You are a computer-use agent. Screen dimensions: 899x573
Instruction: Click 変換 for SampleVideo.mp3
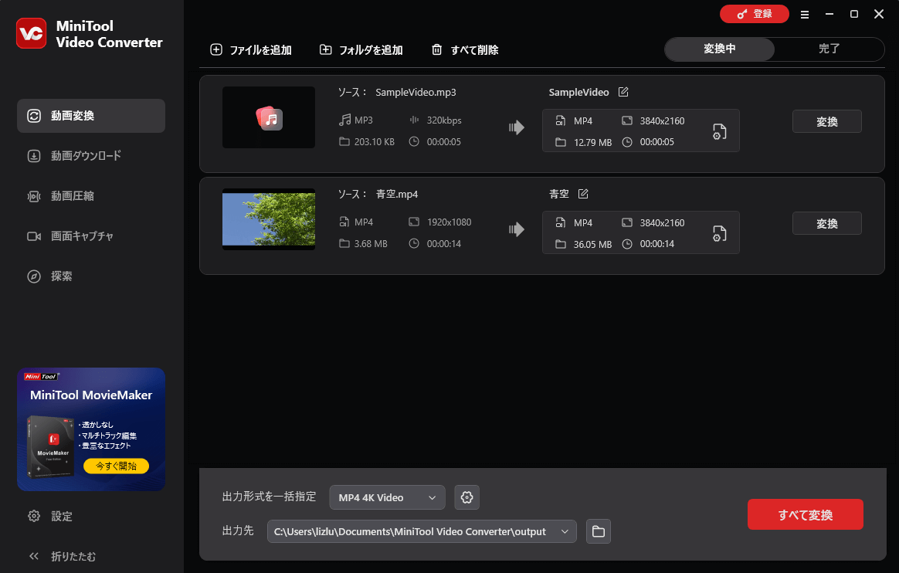pyautogui.click(x=826, y=121)
